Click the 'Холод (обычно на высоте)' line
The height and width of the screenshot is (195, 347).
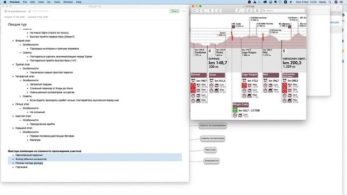(31, 159)
